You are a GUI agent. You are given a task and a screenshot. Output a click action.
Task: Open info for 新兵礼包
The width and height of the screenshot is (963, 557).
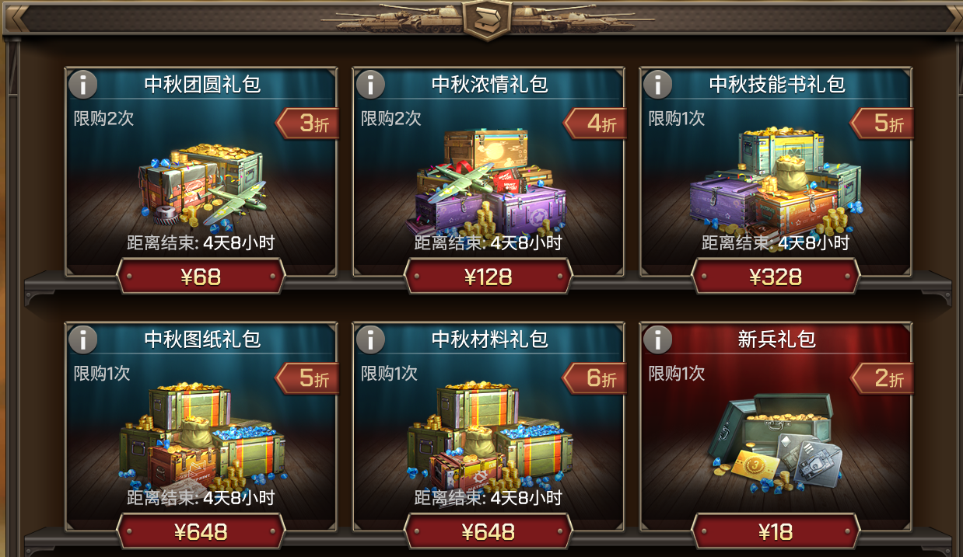point(658,339)
